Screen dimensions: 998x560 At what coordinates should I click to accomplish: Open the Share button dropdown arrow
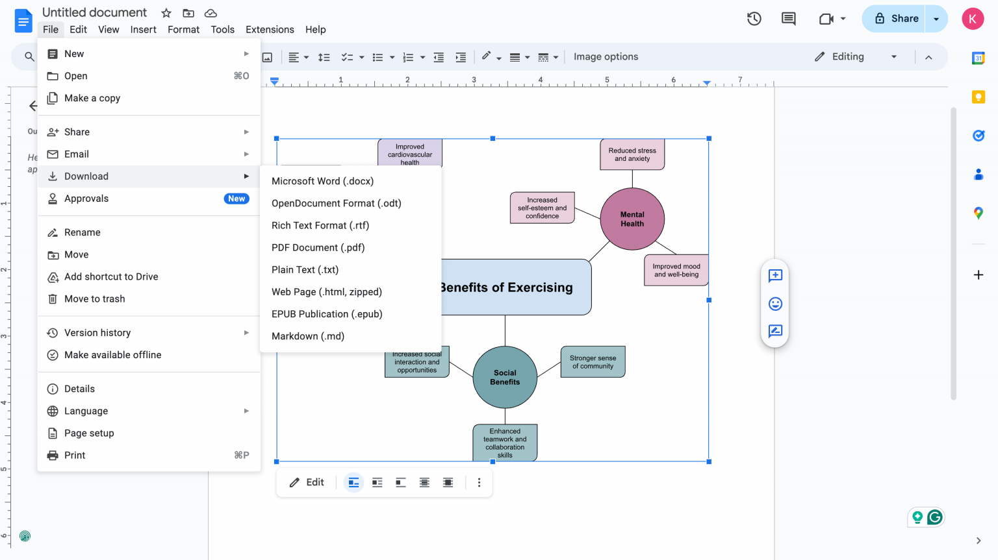(x=935, y=18)
